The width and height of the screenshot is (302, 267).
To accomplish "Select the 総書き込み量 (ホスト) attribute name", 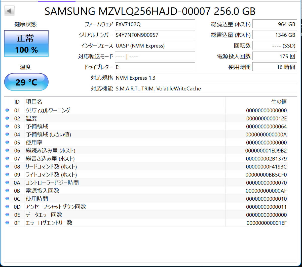I will point(50,159).
